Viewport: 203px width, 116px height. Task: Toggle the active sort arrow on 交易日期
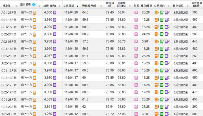78,6
